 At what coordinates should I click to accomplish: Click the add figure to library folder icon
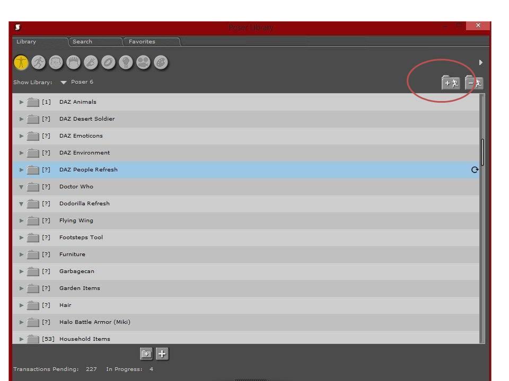click(x=451, y=83)
